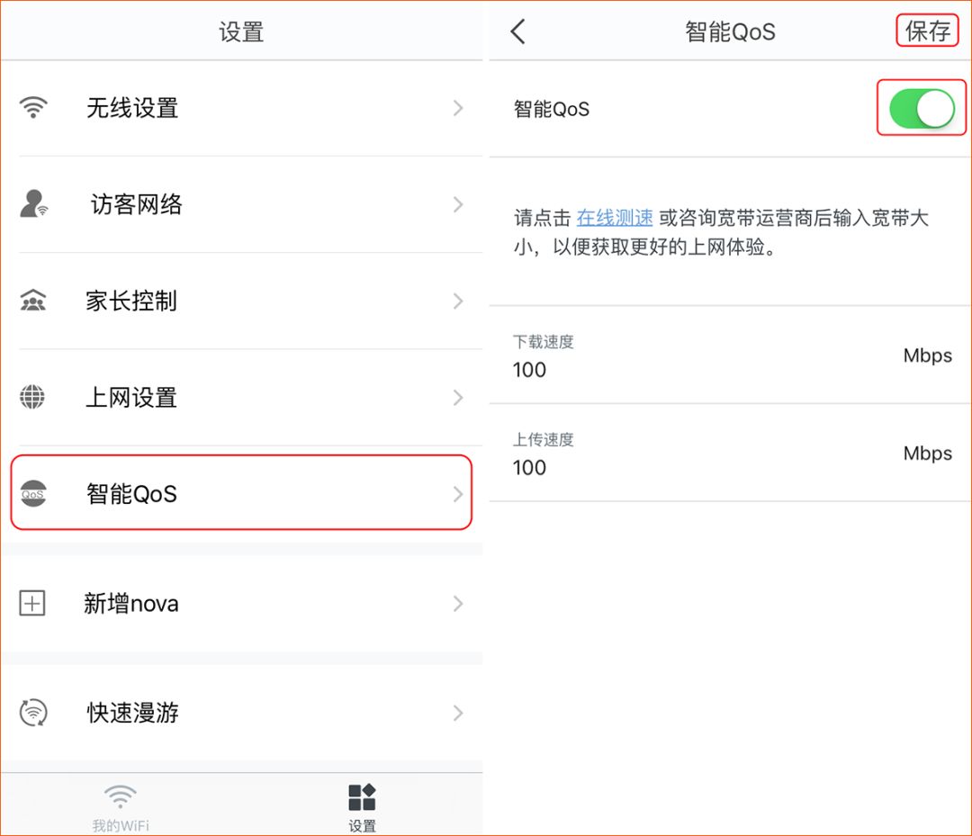Edit the 下载速度 value field
Screen dimensions: 972x836
pos(630,369)
